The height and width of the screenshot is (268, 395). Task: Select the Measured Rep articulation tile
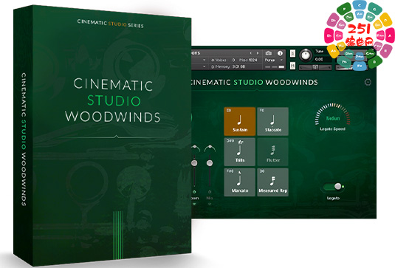(x=273, y=182)
